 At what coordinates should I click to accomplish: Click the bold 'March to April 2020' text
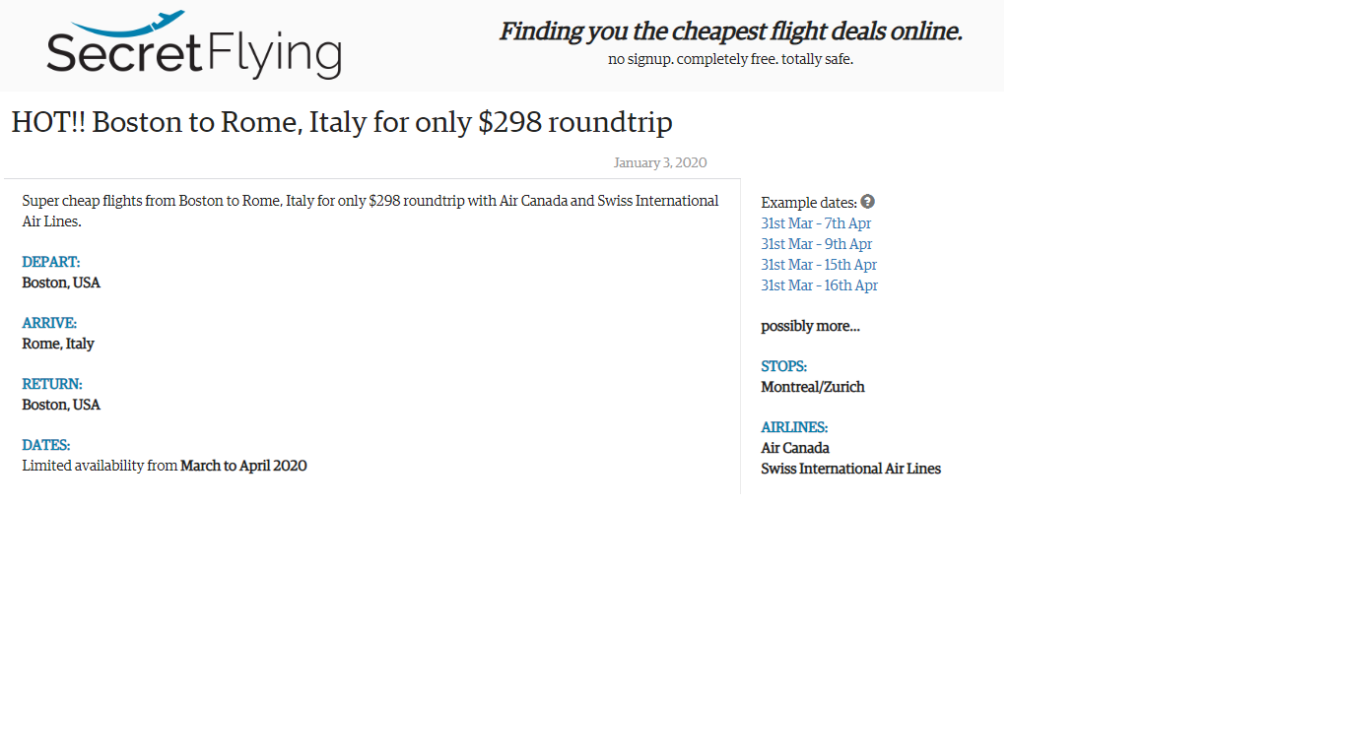(x=243, y=466)
